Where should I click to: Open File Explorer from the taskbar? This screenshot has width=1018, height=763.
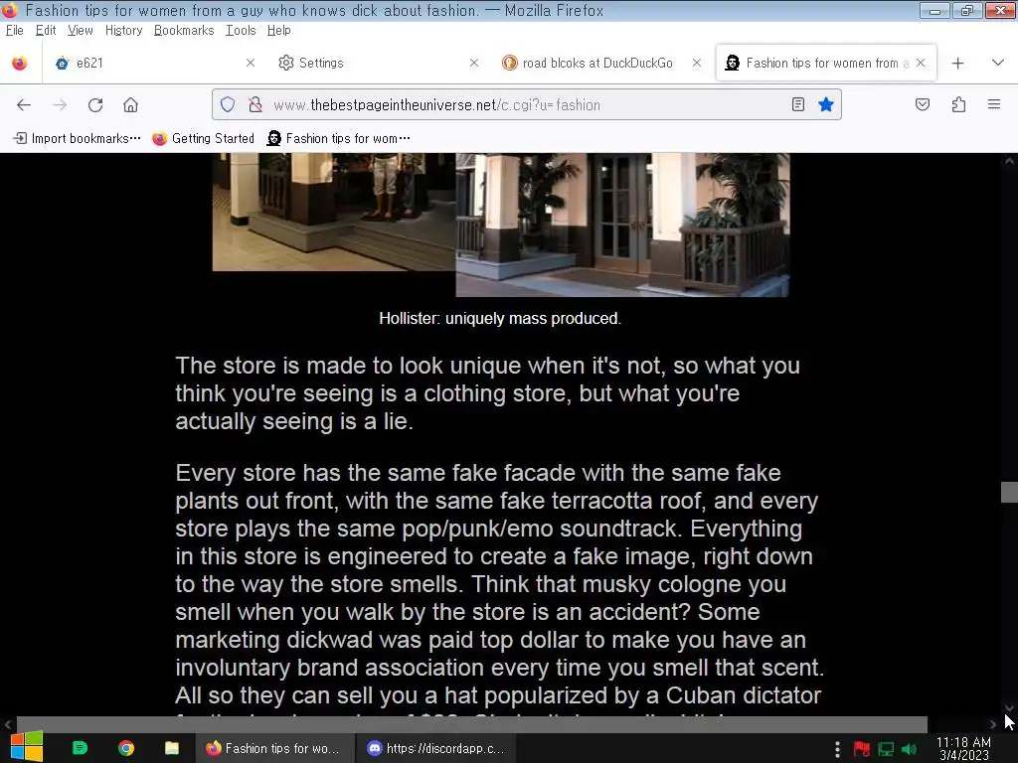coord(171,748)
